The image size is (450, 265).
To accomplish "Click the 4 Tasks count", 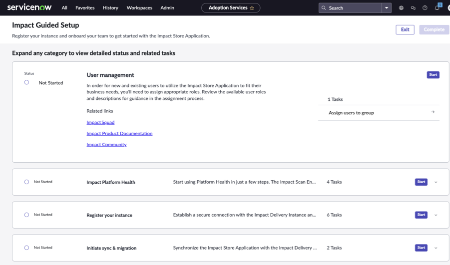I will [x=334, y=182].
